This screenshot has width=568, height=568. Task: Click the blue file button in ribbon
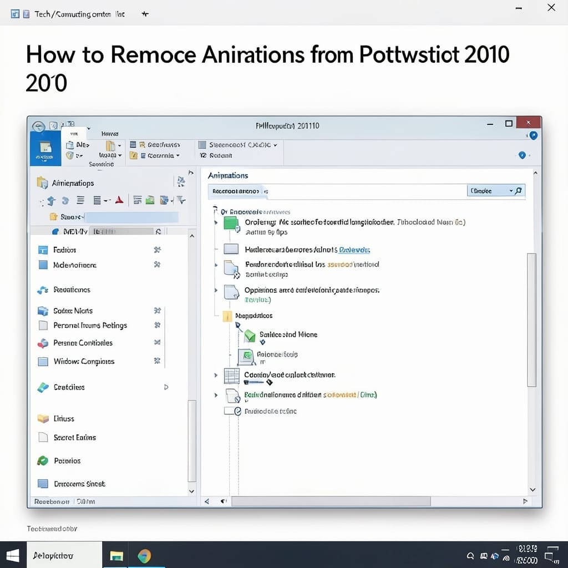45,149
